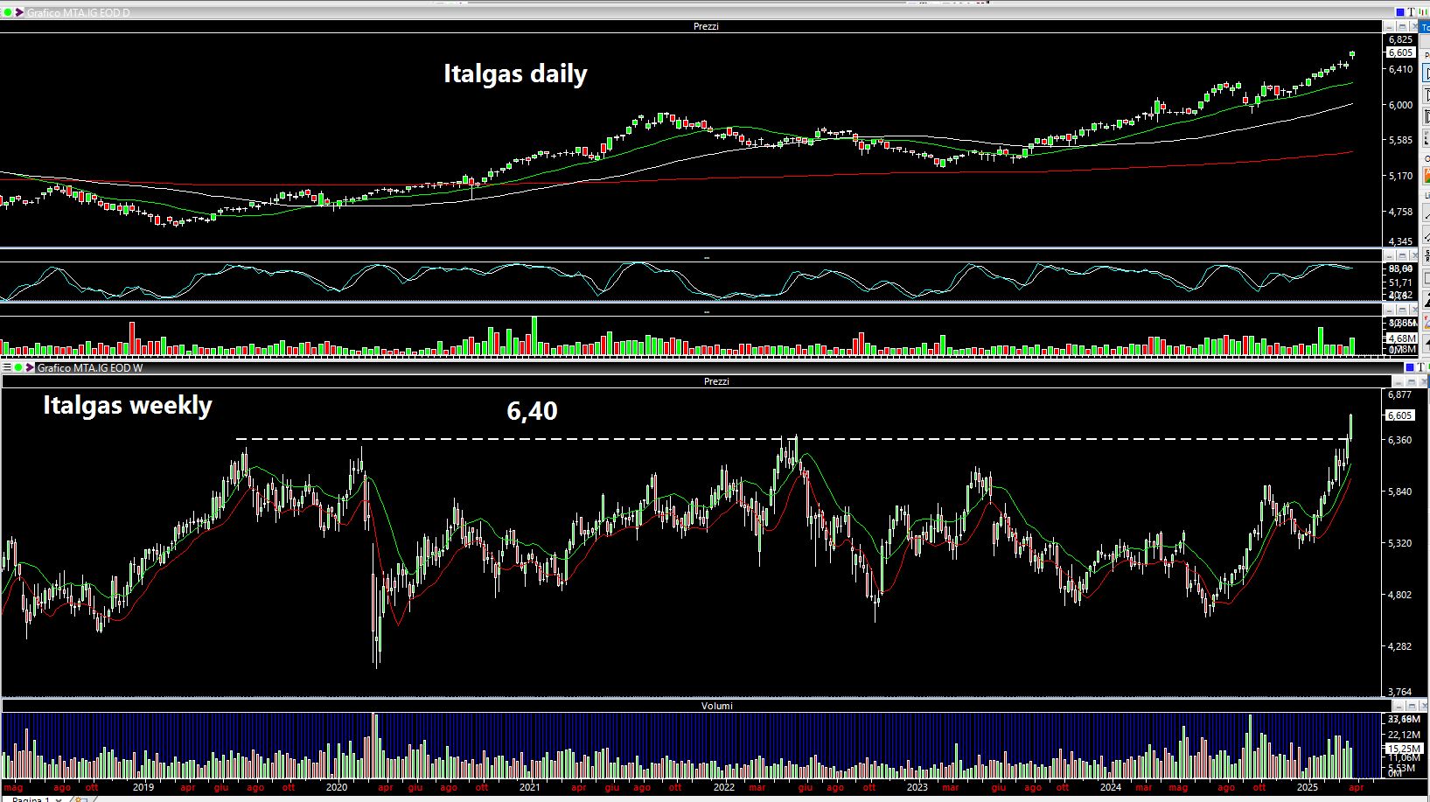Viewport: 1430px width, 802px height.
Task: Click the 2020 year label on time axis
Action: pyautogui.click(x=337, y=787)
